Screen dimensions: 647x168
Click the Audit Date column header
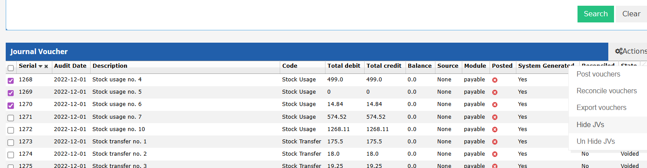coord(70,66)
